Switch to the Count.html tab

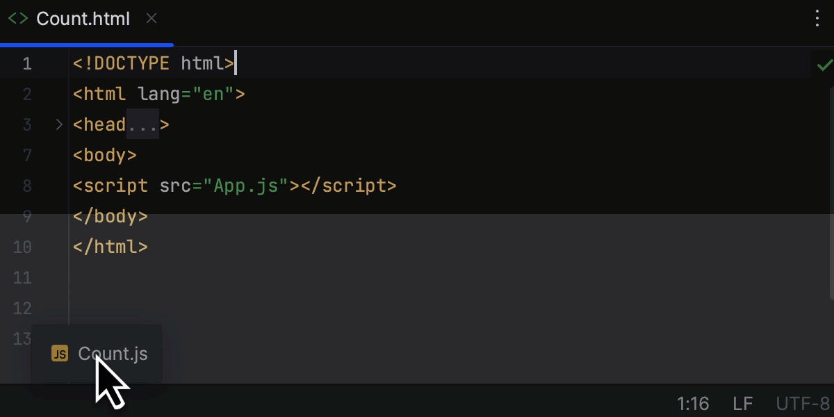(83, 19)
